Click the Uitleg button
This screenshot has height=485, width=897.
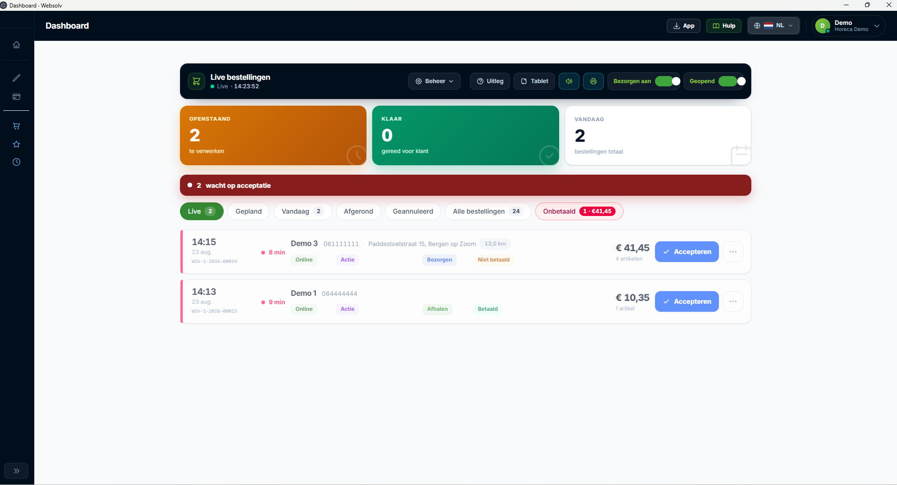coord(490,81)
